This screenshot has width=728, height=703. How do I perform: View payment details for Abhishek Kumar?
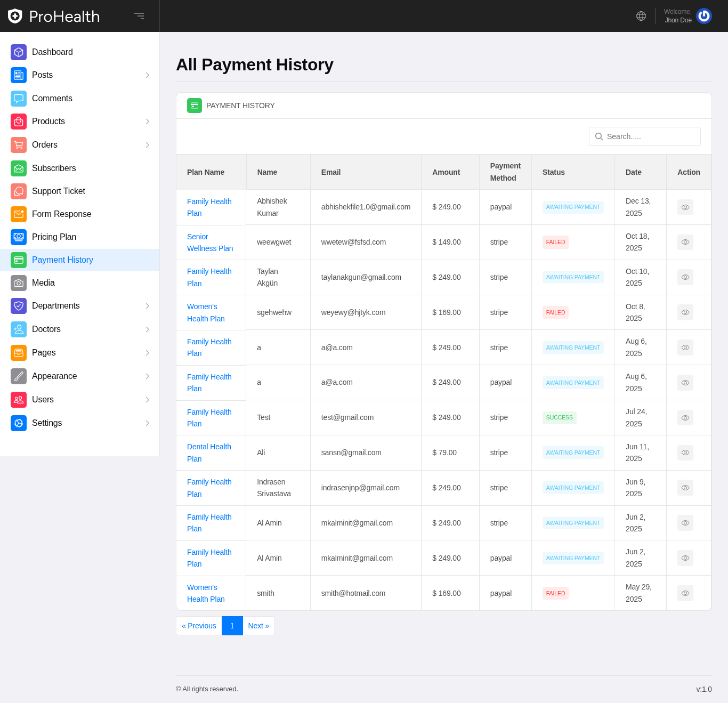685,207
